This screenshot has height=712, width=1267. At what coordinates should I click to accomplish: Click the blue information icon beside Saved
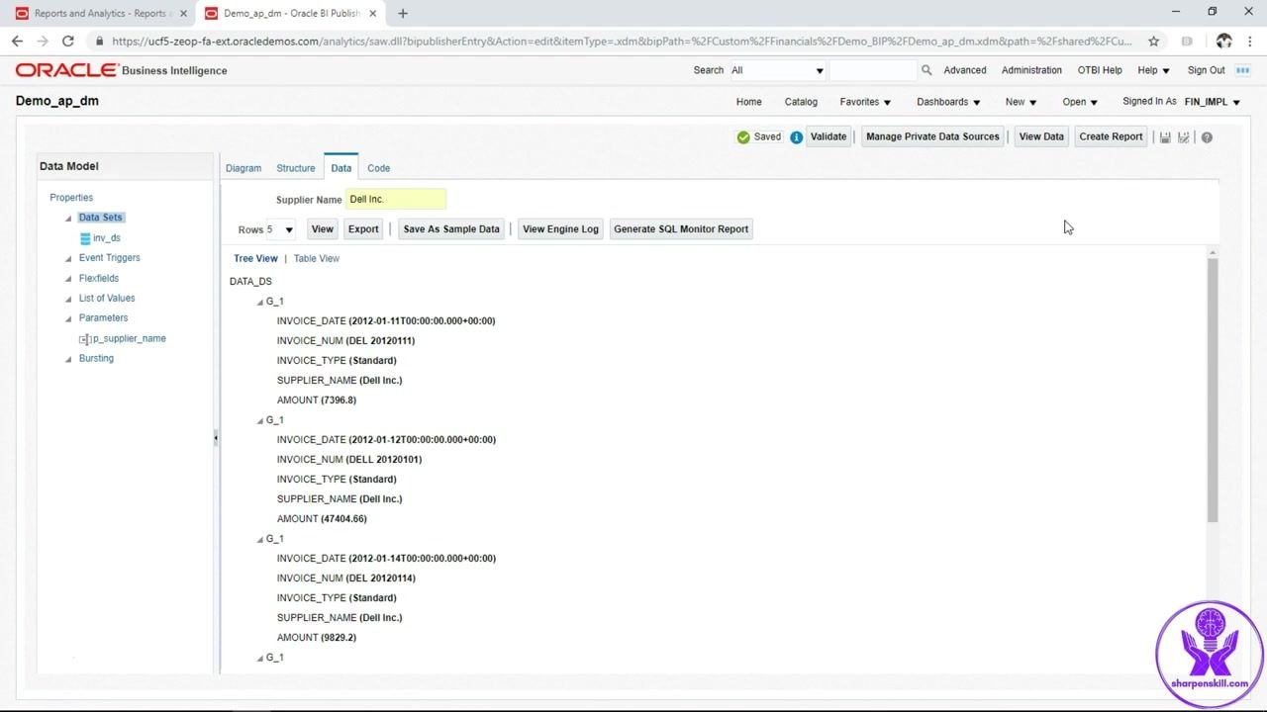796,137
